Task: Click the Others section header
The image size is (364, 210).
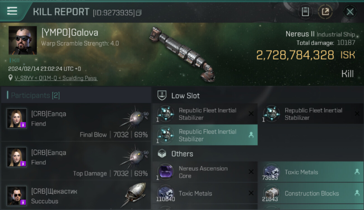Action: (x=182, y=154)
